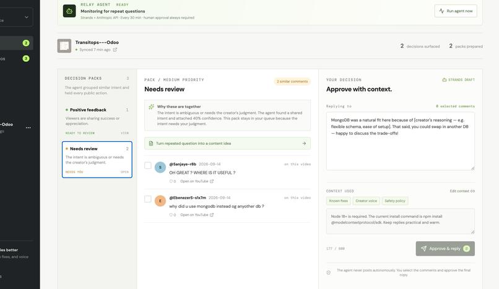This screenshot has height=289, width=499.
Task: Click heart like icon under Sanjaye comment
Action: (x=171, y=181)
